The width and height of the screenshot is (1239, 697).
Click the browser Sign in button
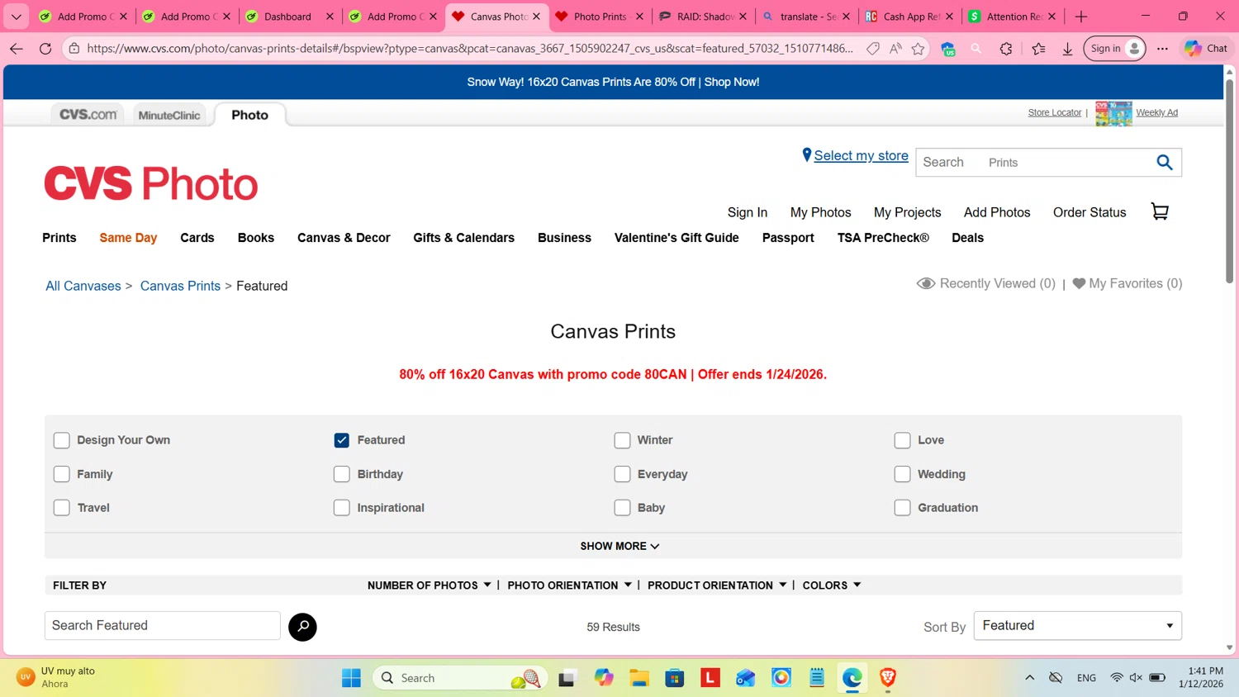point(1114,49)
